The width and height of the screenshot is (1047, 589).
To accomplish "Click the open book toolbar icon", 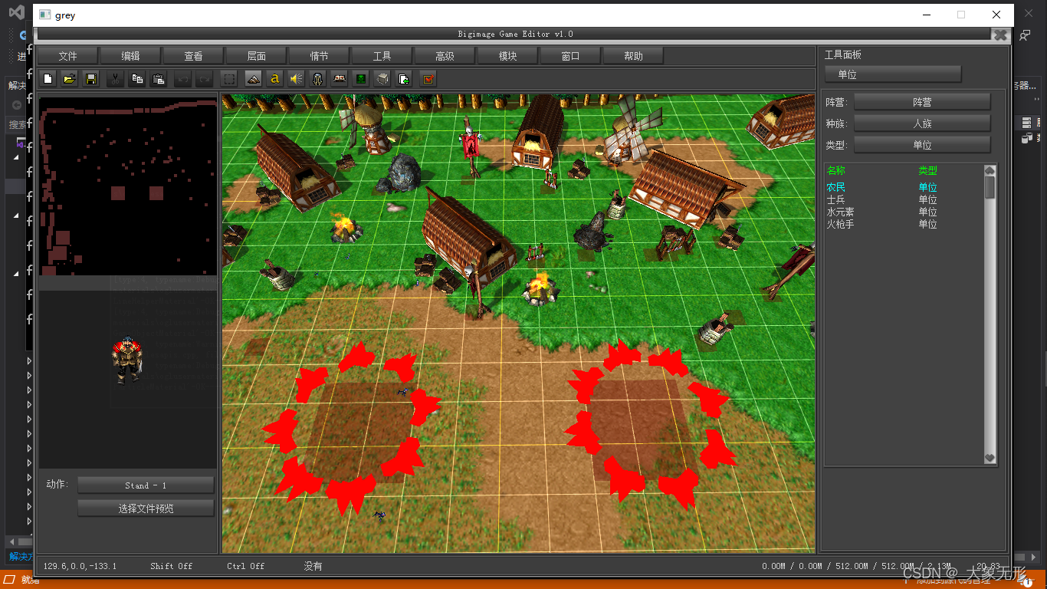I will pos(340,78).
